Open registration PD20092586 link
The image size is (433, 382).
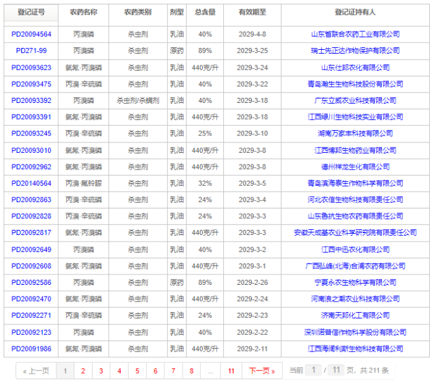[31, 282]
